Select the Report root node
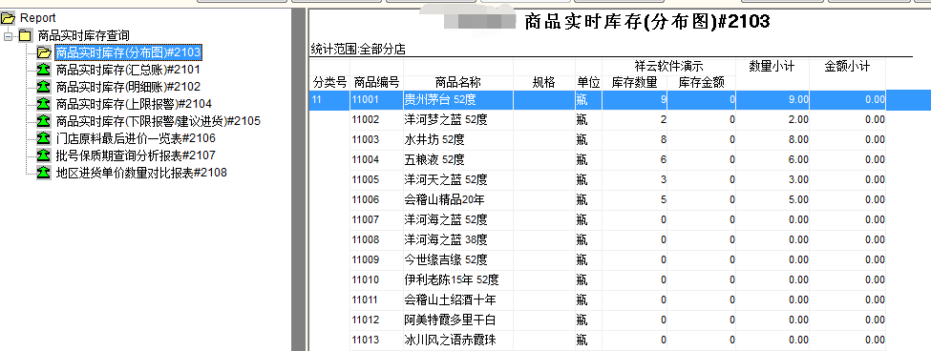Screen dimensions: 931x351 [38, 18]
